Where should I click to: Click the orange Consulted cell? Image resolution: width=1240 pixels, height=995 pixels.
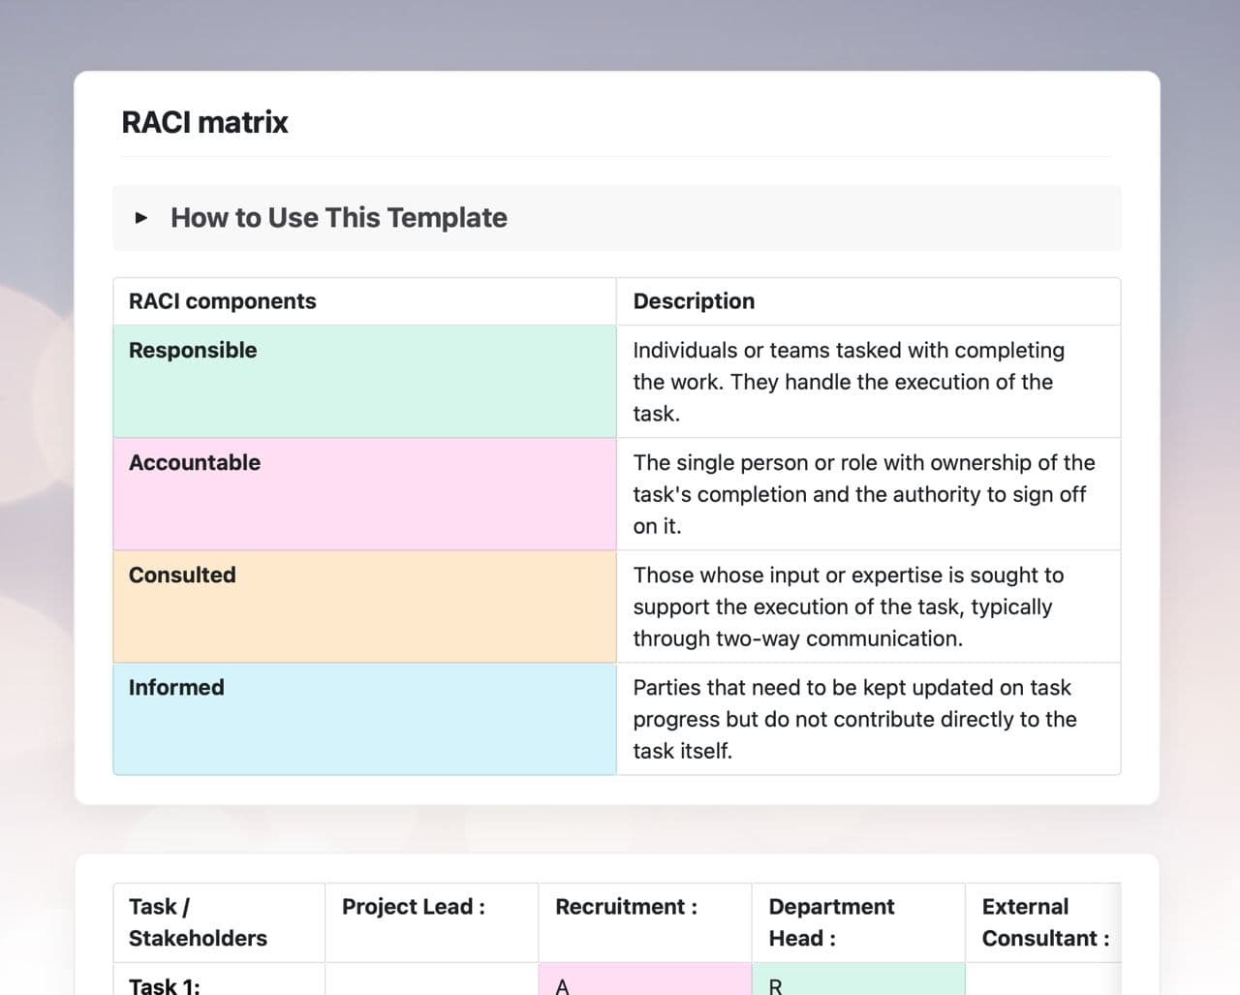pyautogui.click(x=364, y=606)
